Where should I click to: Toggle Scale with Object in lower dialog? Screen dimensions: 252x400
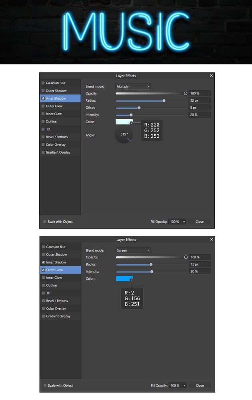click(45, 386)
